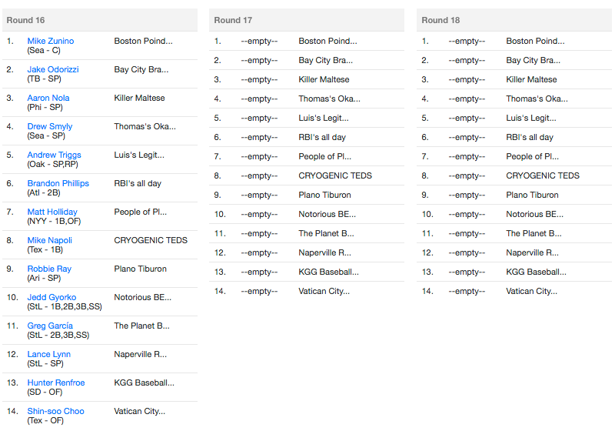Select Round 18 empty pick for Plano Tiburon
Viewport: 615px width, 431px height.
pyautogui.click(x=467, y=195)
